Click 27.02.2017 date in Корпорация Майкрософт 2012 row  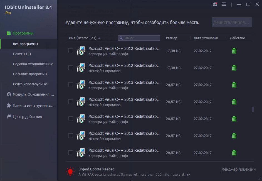(x=202, y=51)
